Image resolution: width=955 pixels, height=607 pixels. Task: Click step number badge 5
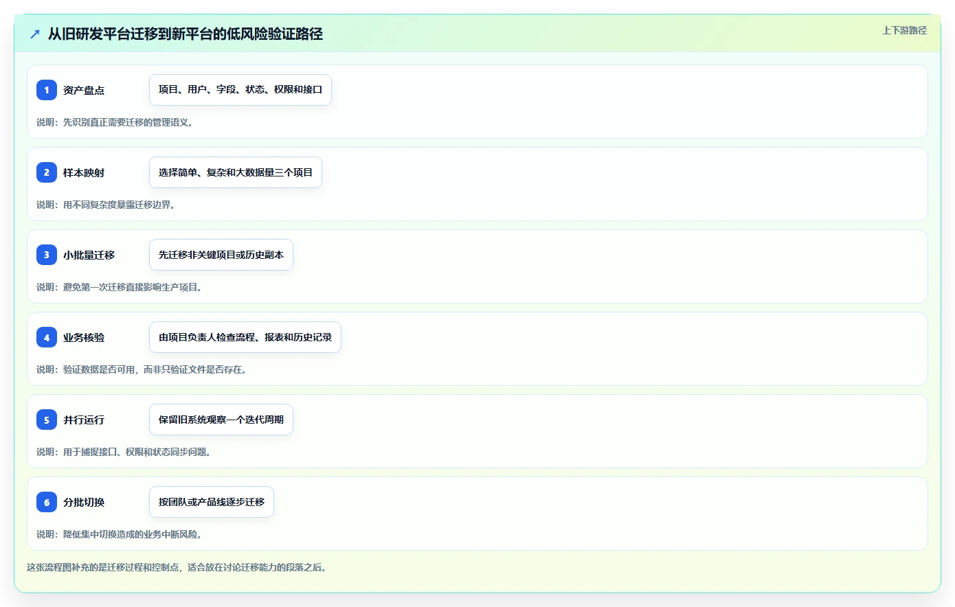pyautogui.click(x=47, y=420)
